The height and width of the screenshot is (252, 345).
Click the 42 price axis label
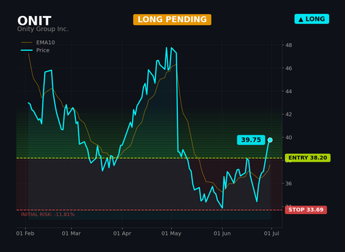tap(288, 115)
